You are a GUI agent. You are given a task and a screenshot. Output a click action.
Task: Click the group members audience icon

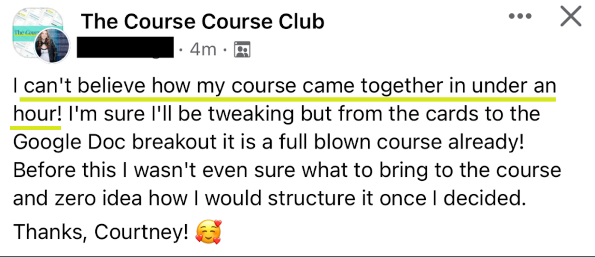pyautogui.click(x=242, y=49)
